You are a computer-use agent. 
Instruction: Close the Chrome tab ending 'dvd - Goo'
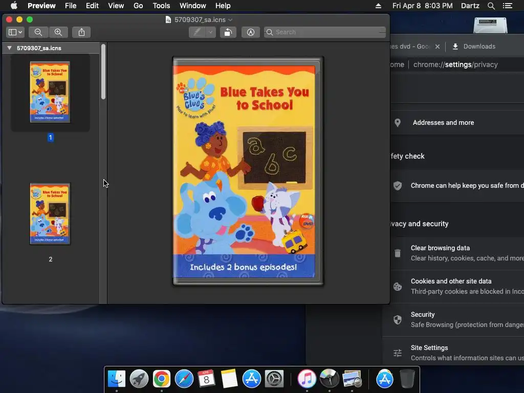tap(438, 47)
